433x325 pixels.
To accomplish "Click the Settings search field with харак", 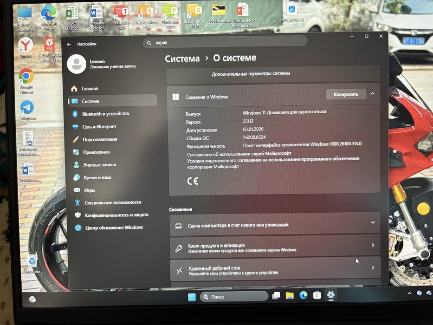I will coord(225,42).
